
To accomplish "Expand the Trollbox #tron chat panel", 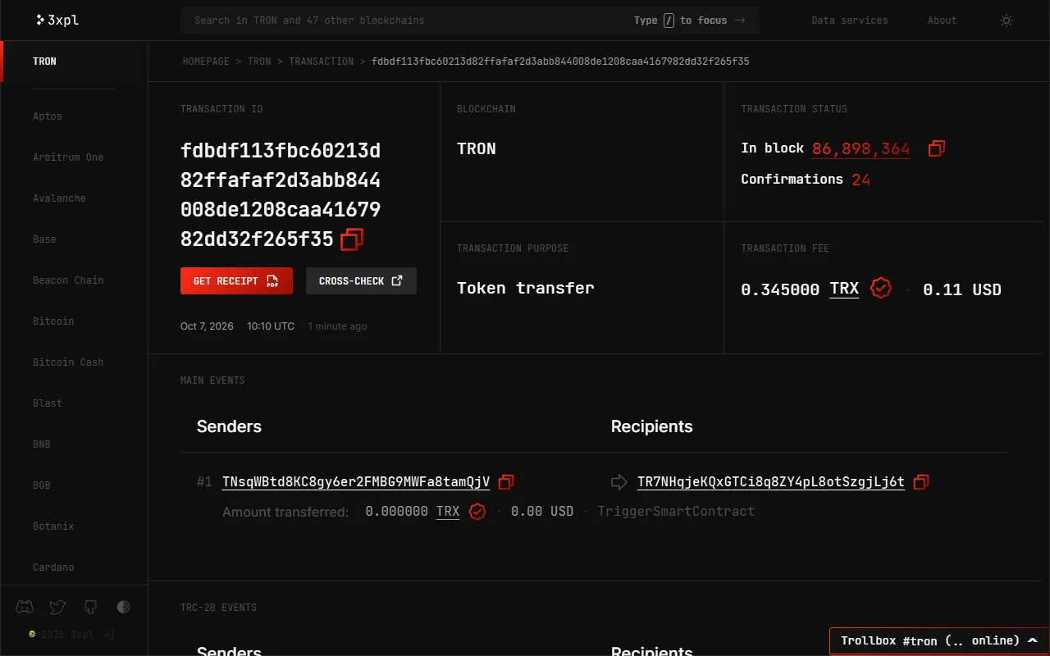I will coord(939,641).
